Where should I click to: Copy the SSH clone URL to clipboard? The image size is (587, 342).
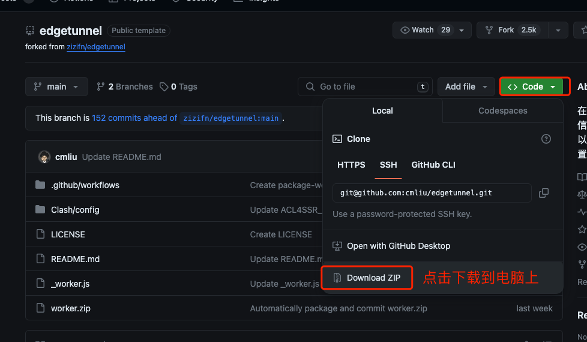(544, 193)
